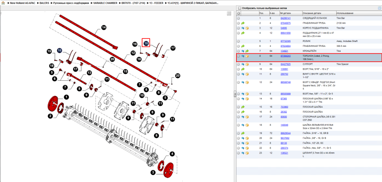This screenshot has width=382, height=182.
Task: Click box icon for part 86505999
Action: coord(247,94)
